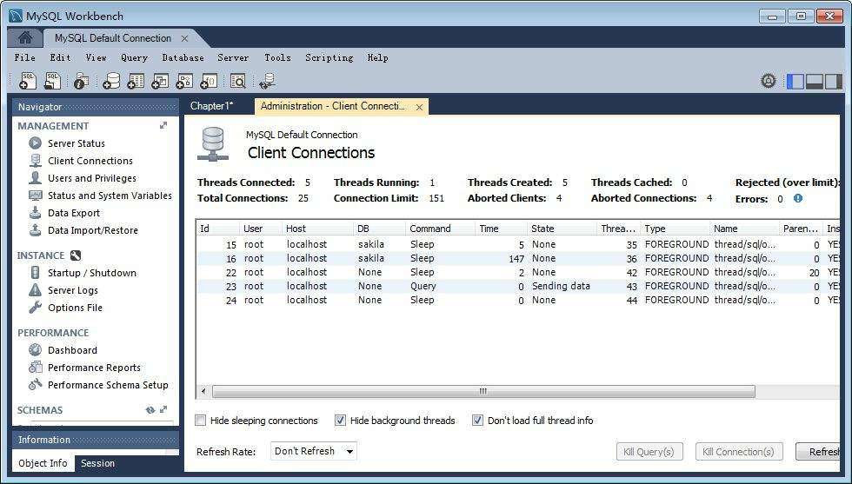Open the object inspector info icon
The image size is (852, 484).
(81, 81)
